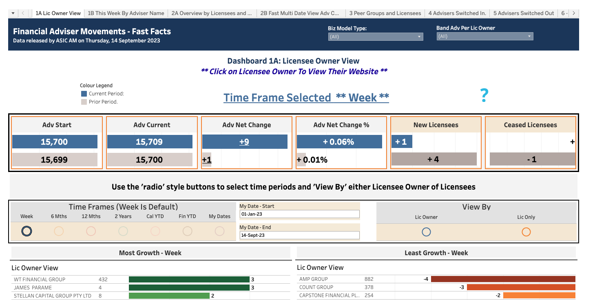This screenshot has height=300, width=595.
Task: Open 2A Overview by Licensees tab
Action: 212,13
